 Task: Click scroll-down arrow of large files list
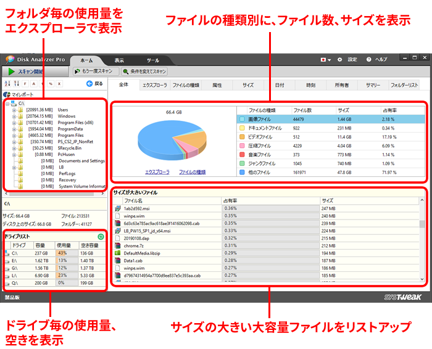point(422,279)
